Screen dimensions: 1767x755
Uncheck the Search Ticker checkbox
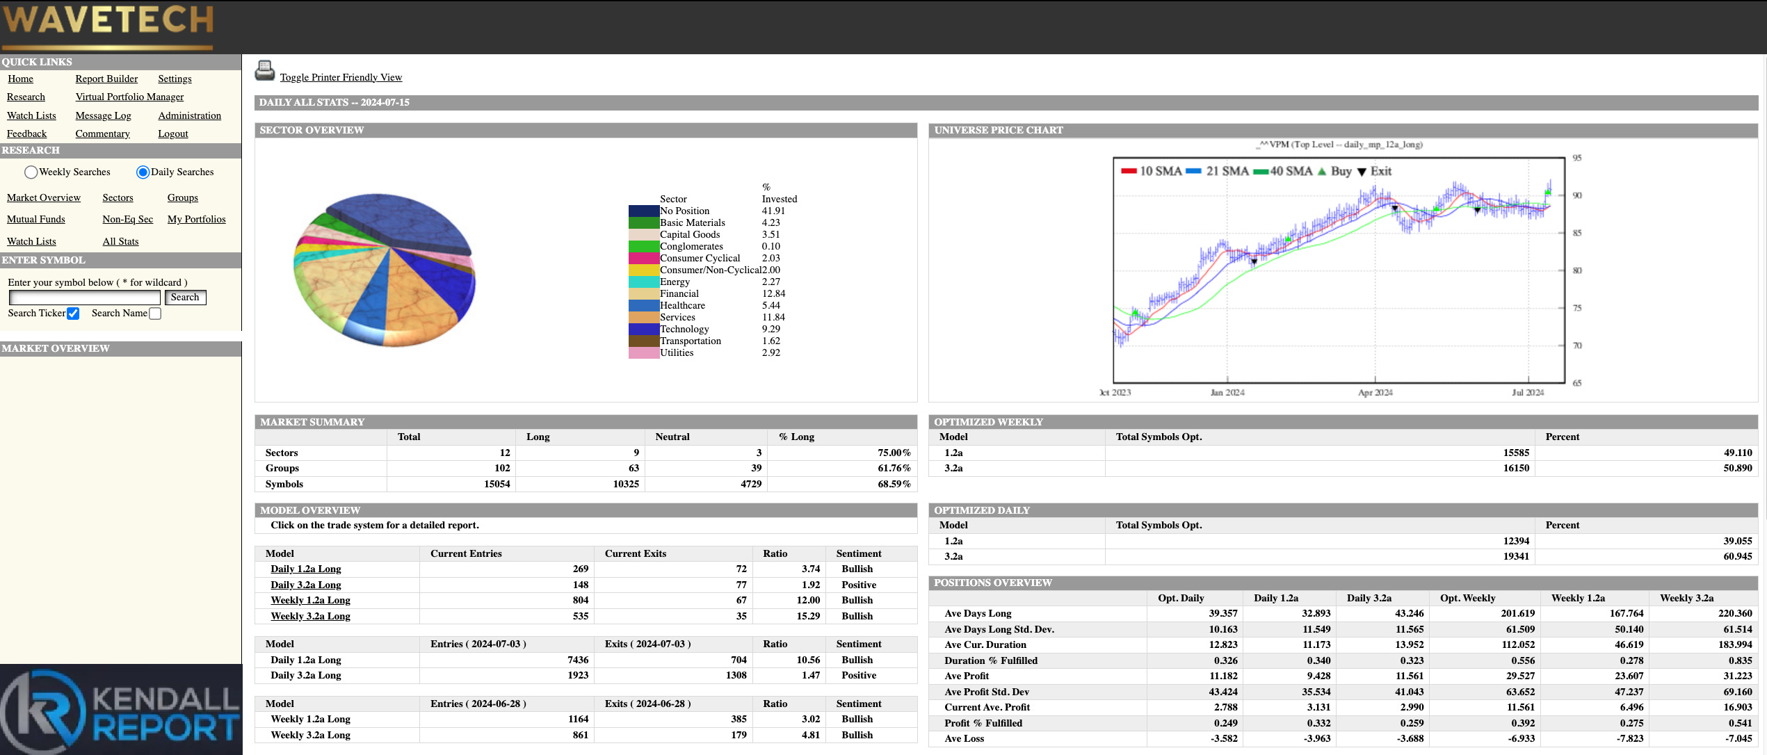pyautogui.click(x=73, y=314)
